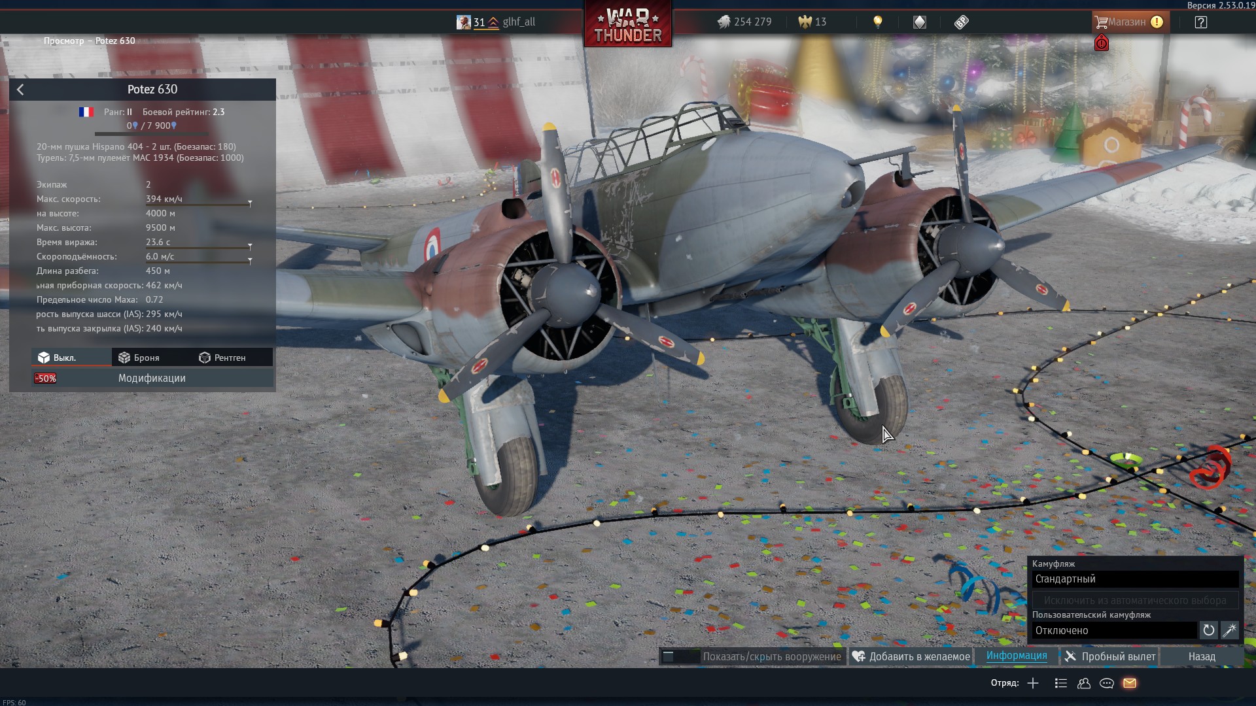Screen dimensions: 1256x706
Task: Click the Пробный вылет button
Action: tap(1109, 656)
